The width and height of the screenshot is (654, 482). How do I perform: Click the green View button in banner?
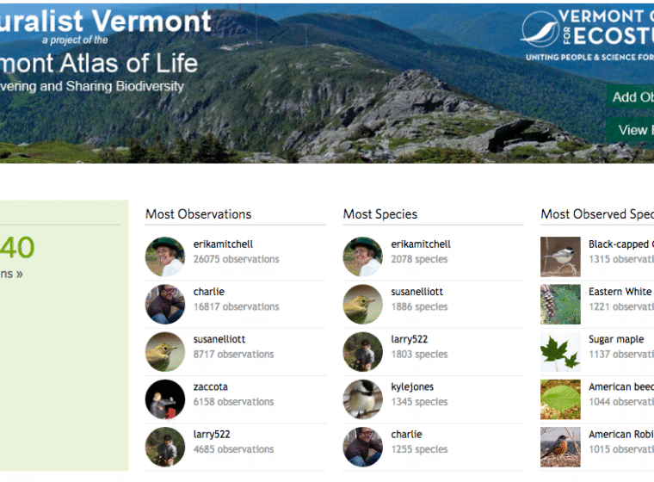[x=632, y=130]
